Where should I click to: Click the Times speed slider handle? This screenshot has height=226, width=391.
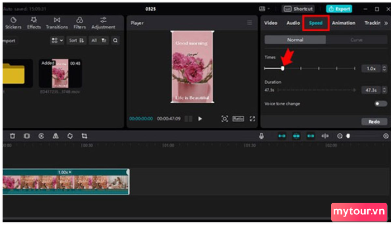coord(283,68)
